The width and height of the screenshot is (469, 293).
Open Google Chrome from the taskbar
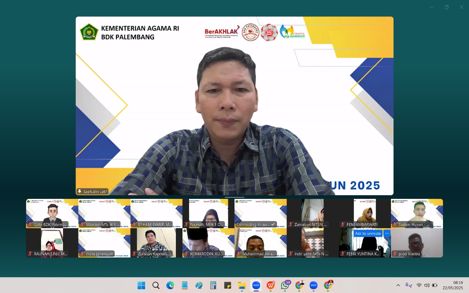(299, 285)
